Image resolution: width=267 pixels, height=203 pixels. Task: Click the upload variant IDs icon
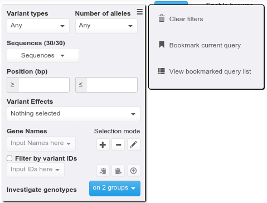(x=134, y=171)
